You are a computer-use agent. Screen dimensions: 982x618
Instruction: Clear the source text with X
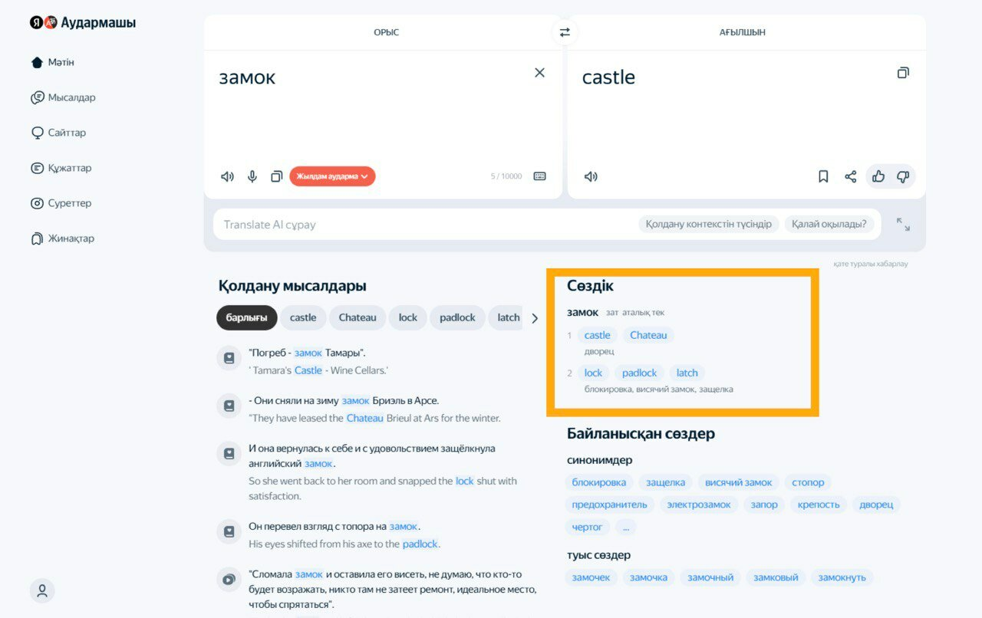coord(539,73)
